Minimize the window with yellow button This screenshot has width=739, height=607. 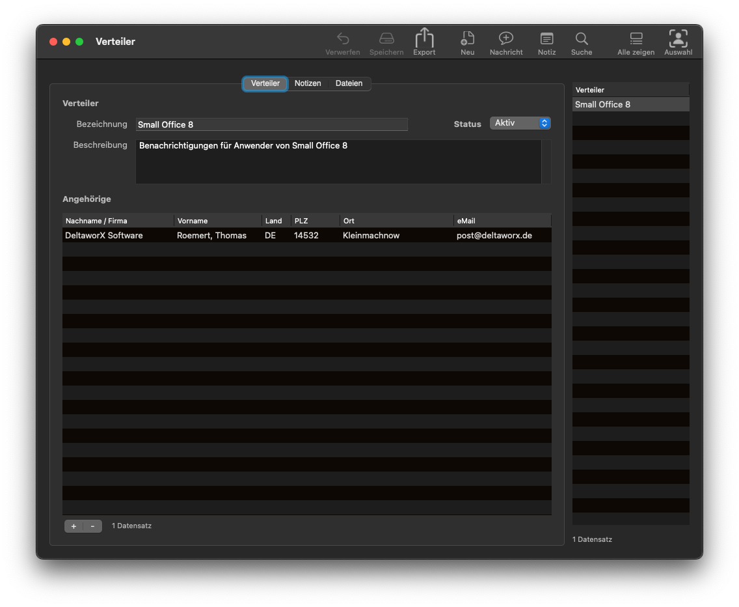pyautogui.click(x=66, y=42)
